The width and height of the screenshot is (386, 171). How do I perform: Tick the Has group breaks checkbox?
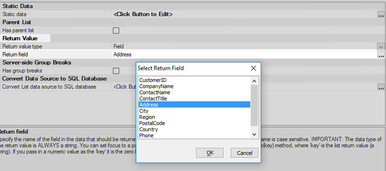pyautogui.click(x=116, y=71)
